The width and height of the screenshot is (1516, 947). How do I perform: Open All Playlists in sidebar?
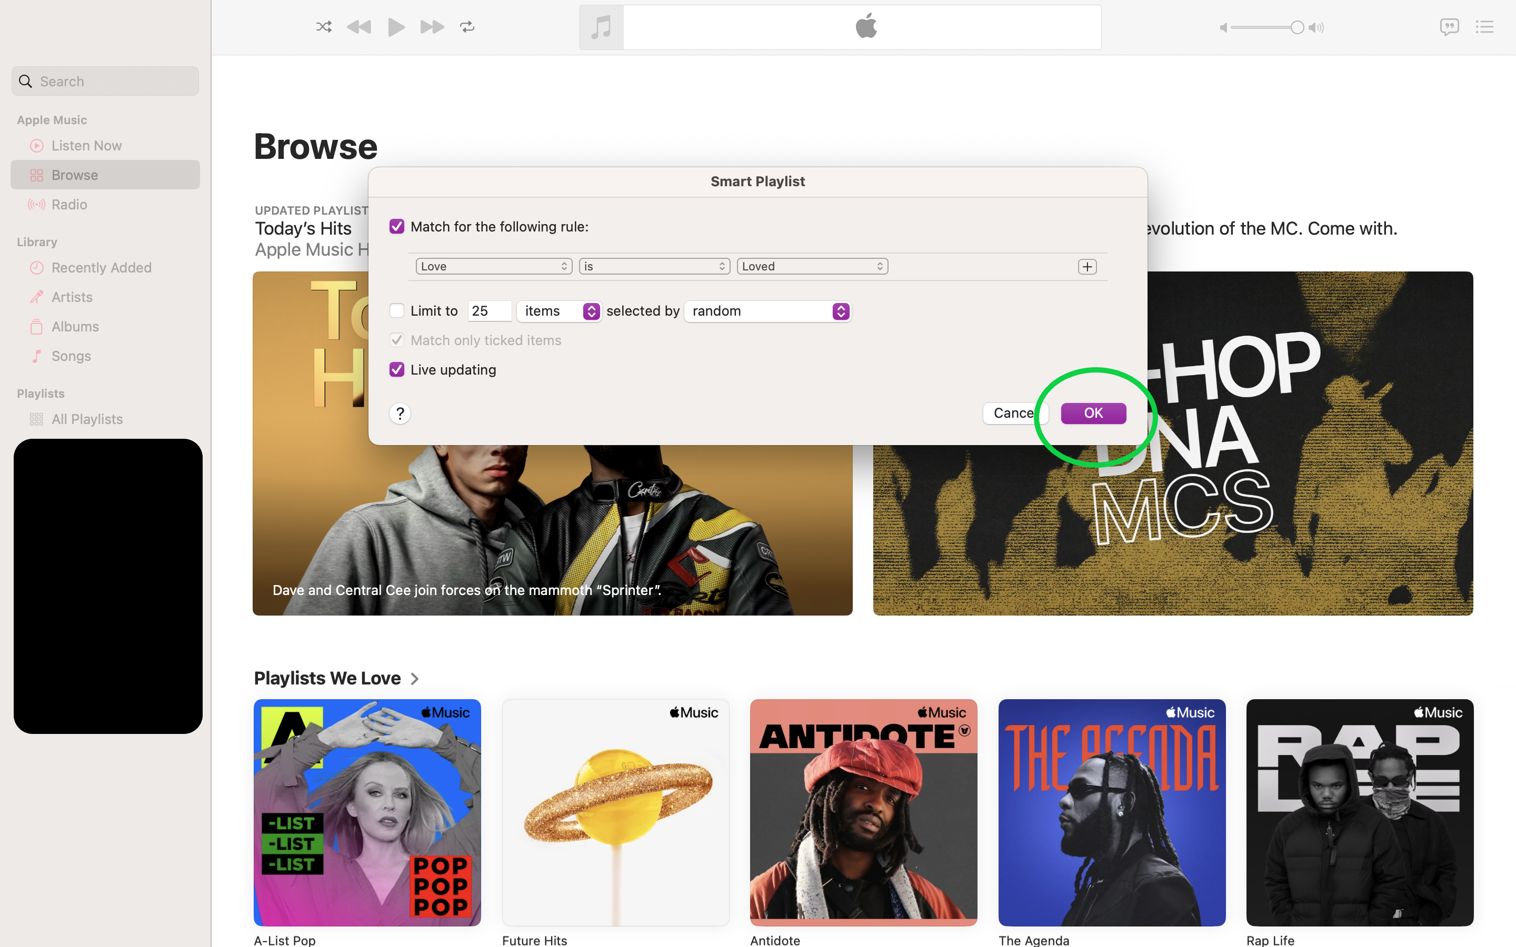click(105, 419)
